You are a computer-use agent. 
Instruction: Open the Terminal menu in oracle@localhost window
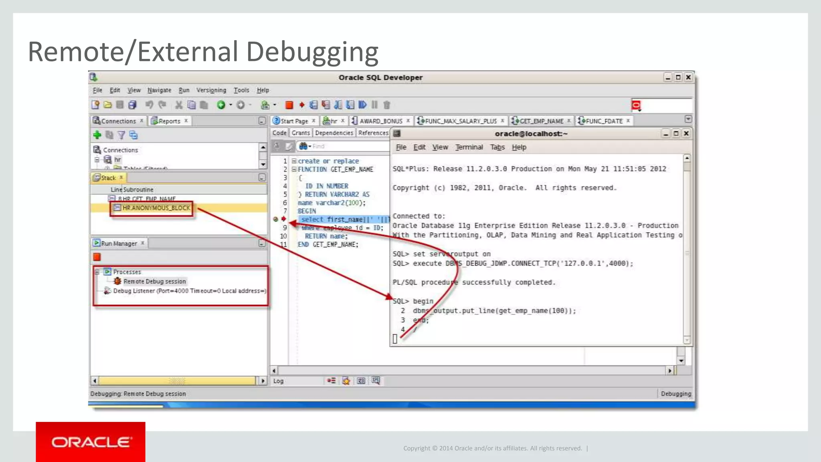[x=469, y=147]
